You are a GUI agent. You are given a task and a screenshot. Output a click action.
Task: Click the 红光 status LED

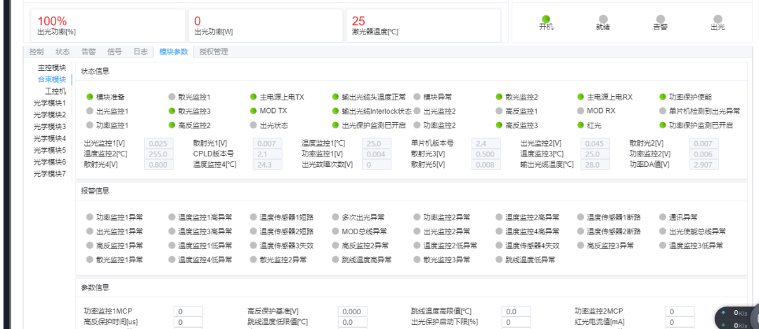pos(581,125)
